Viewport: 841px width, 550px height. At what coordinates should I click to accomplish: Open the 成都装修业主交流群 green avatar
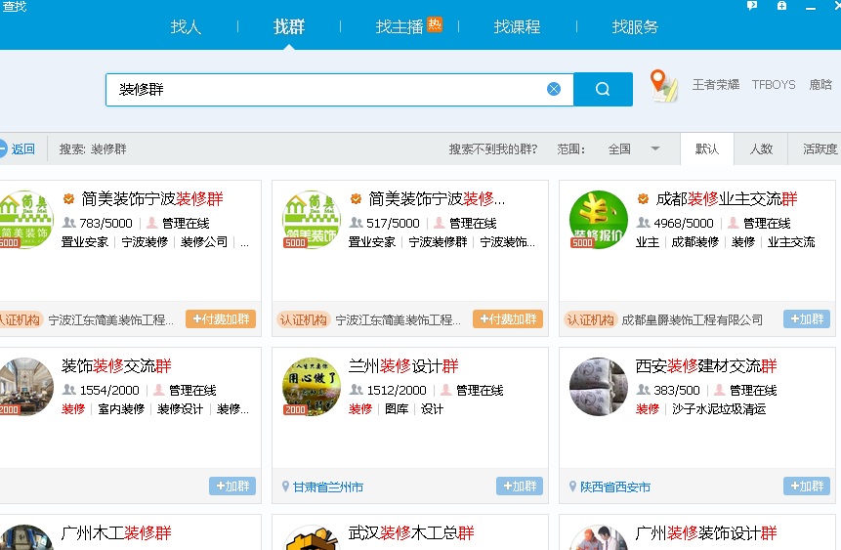click(x=598, y=220)
